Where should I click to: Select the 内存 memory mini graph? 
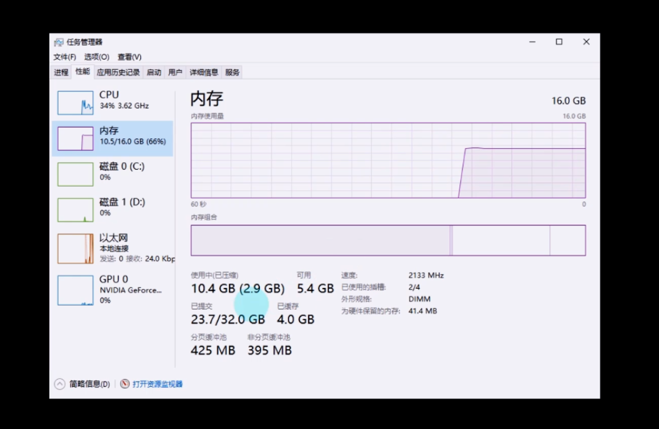click(x=76, y=139)
